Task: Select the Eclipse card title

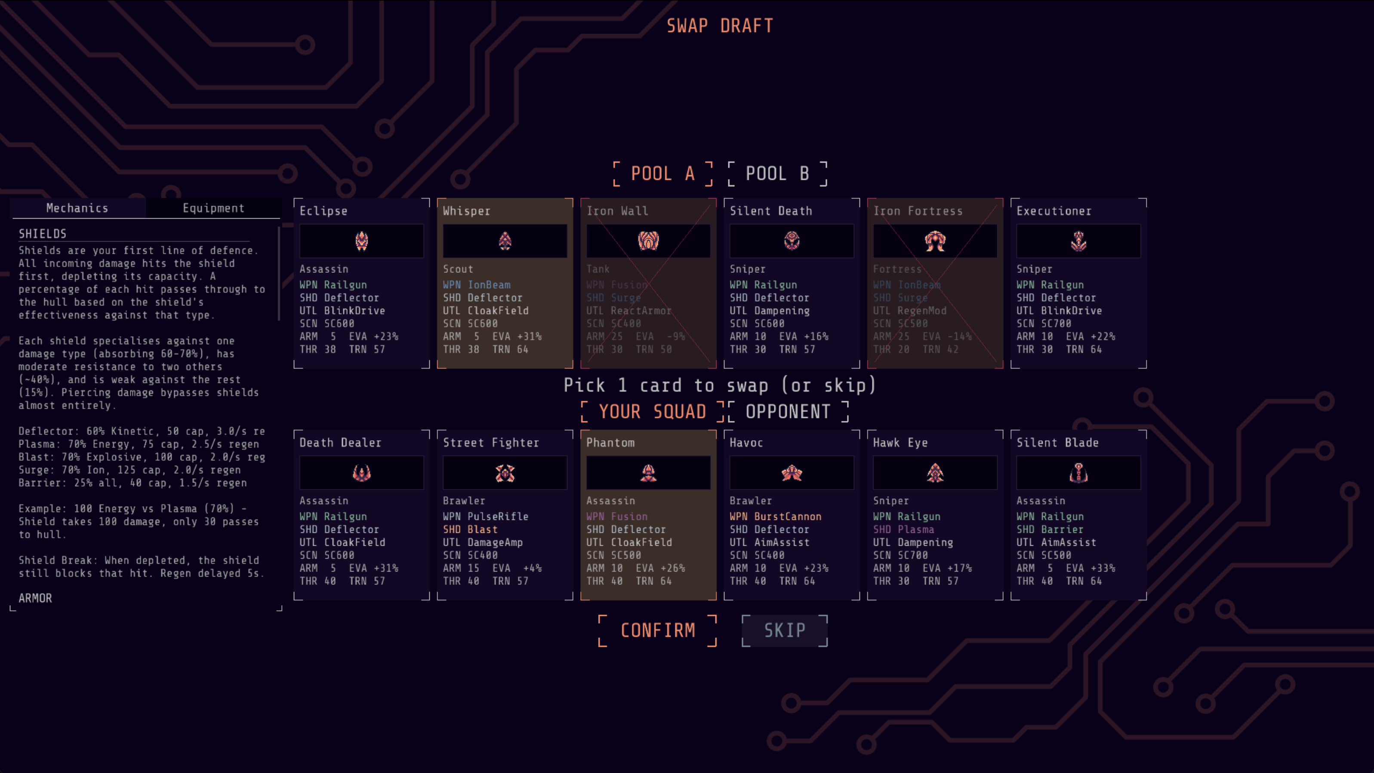Action: tap(323, 211)
